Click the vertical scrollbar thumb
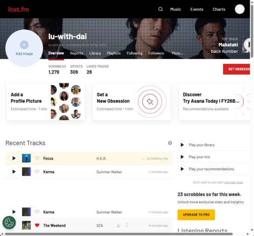The width and height of the screenshot is (254, 236). [252, 31]
